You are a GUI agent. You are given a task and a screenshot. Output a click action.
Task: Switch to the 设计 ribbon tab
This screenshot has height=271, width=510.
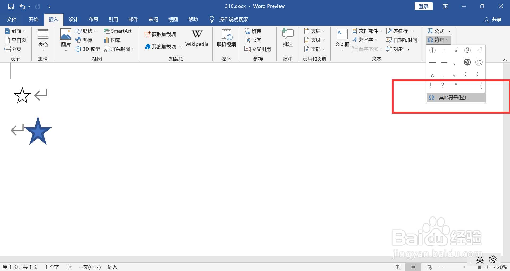(73, 19)
